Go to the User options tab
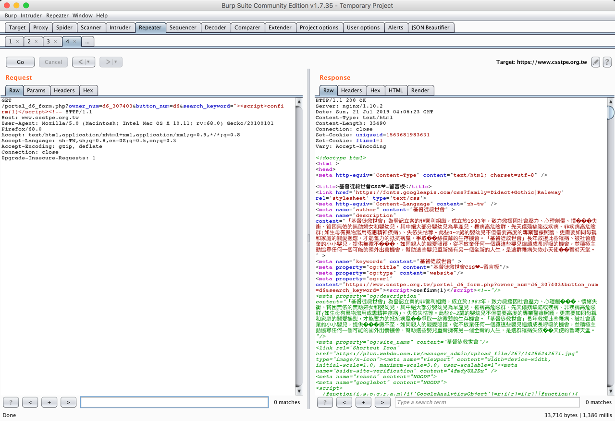The width and height of the screenshot is (615, 421). point(363,27)
